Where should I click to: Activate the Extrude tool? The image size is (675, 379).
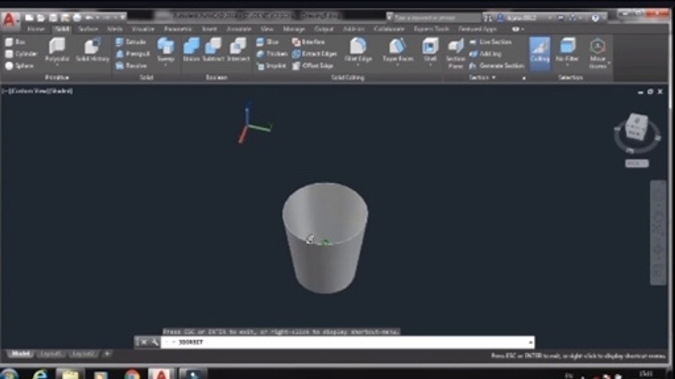131,42
